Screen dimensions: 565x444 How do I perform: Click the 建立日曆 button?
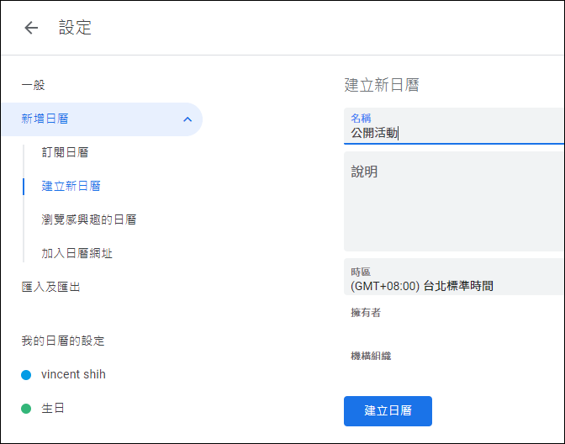coord(388,411)
